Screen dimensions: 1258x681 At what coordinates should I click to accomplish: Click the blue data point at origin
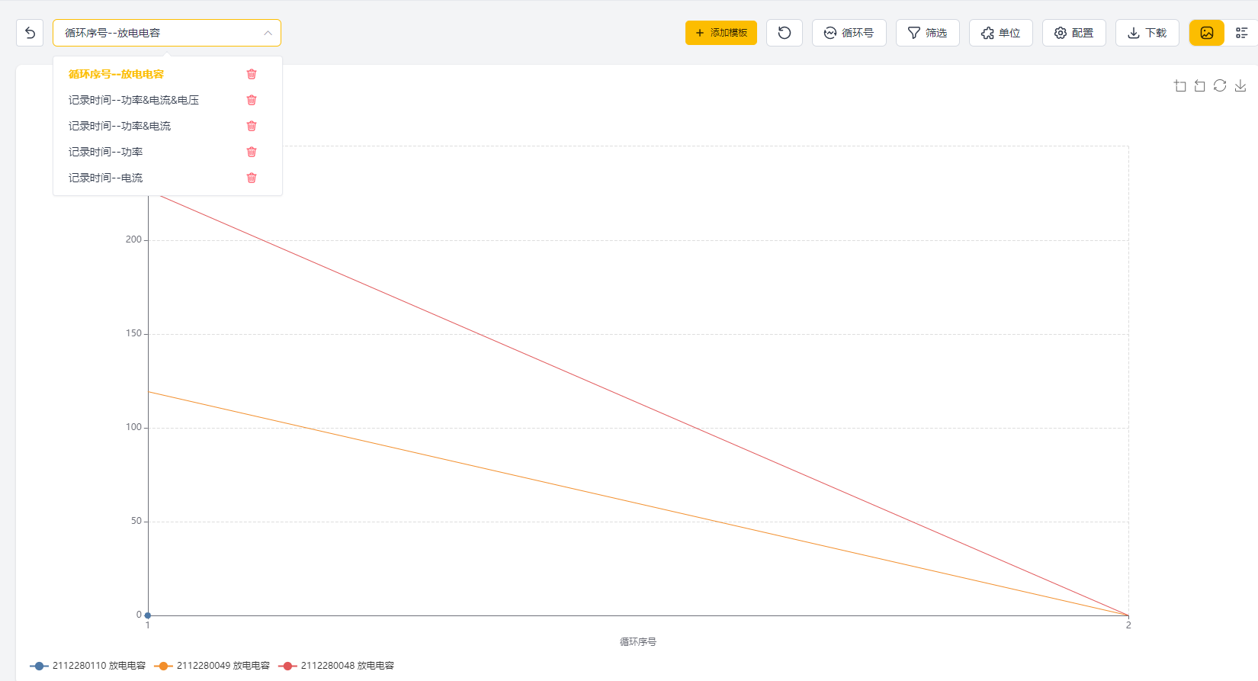[148, 615]
